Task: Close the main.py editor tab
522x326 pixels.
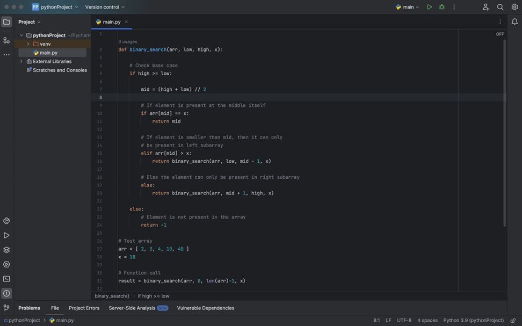Action: (x=126, y=22)
